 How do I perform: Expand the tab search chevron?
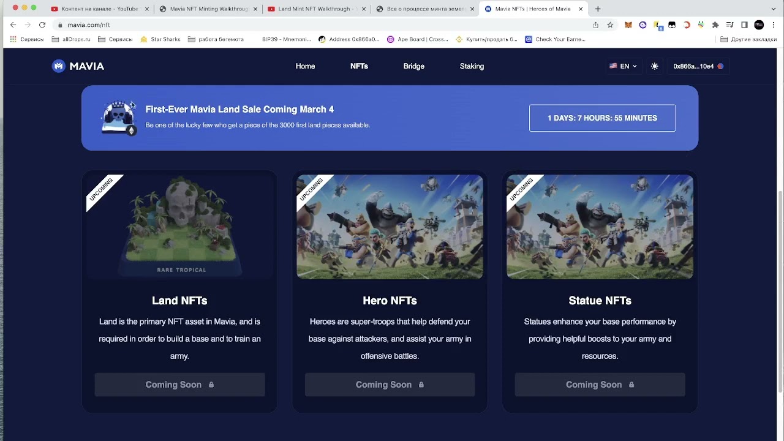(774, 9)
